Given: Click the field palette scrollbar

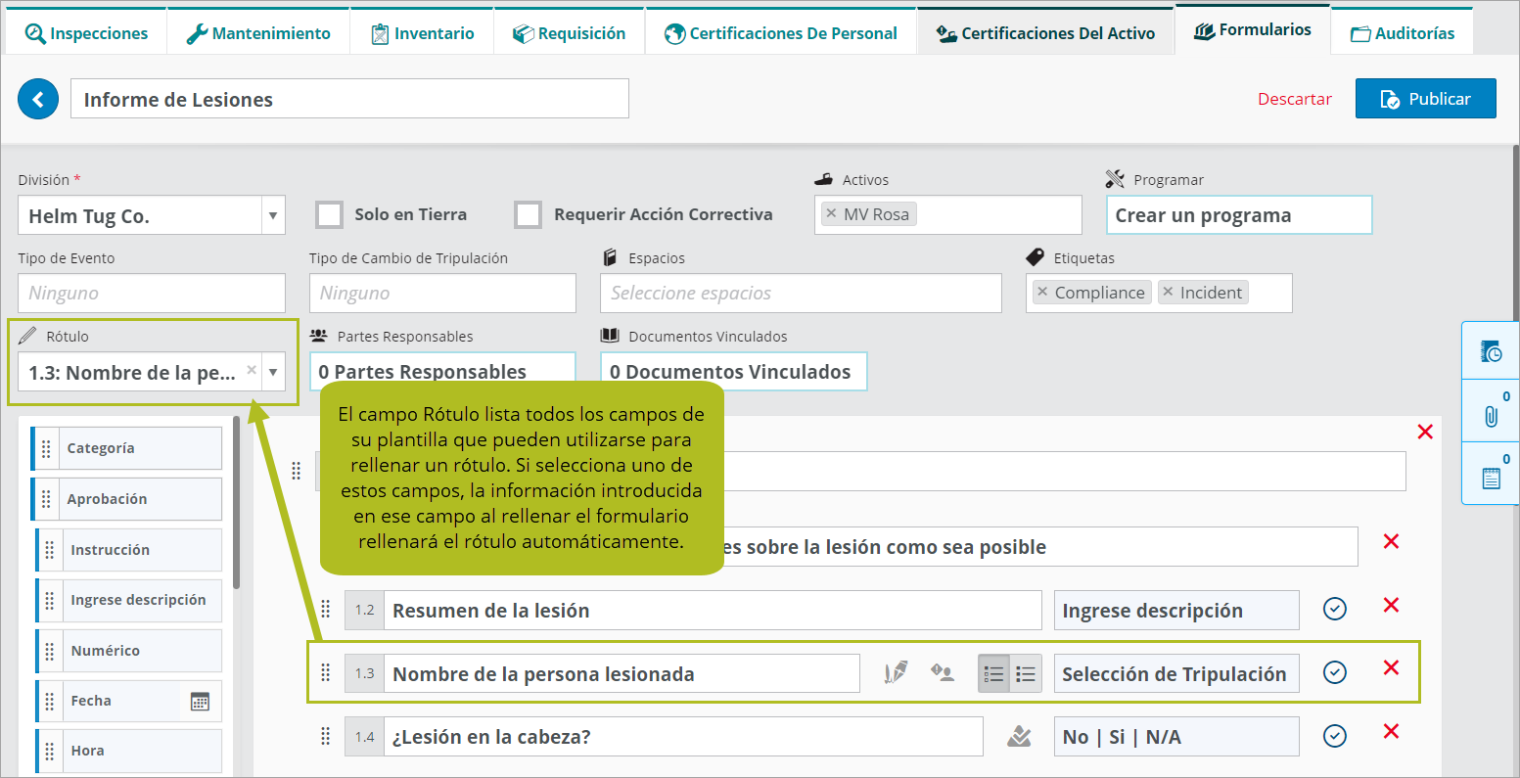Looking at the screenshot, I should coord(237,504).
